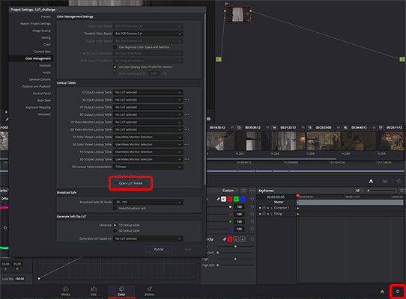Open the Keyframes palette icon
The height and width of the screenshot is (299, 406).
point(371,181)
